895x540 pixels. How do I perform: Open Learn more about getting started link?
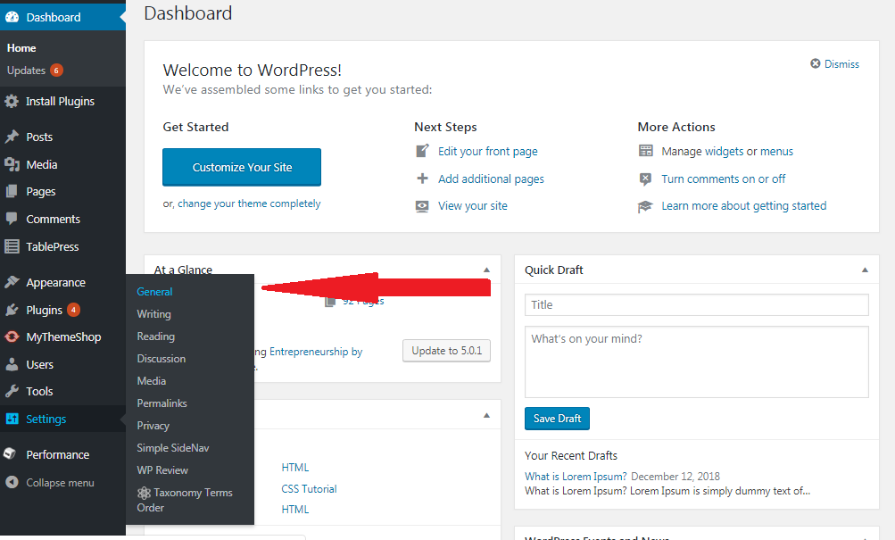click(x=743, y=206)
